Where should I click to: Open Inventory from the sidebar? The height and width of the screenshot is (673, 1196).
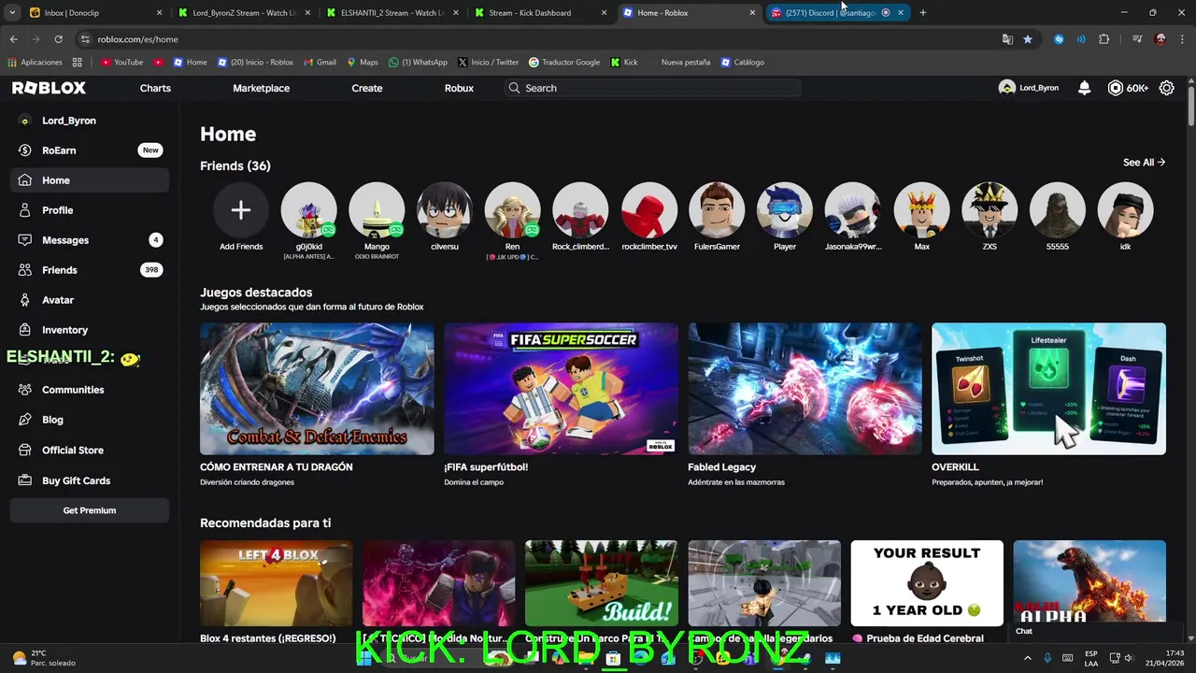pyautogui.click(x=90, y=330)
